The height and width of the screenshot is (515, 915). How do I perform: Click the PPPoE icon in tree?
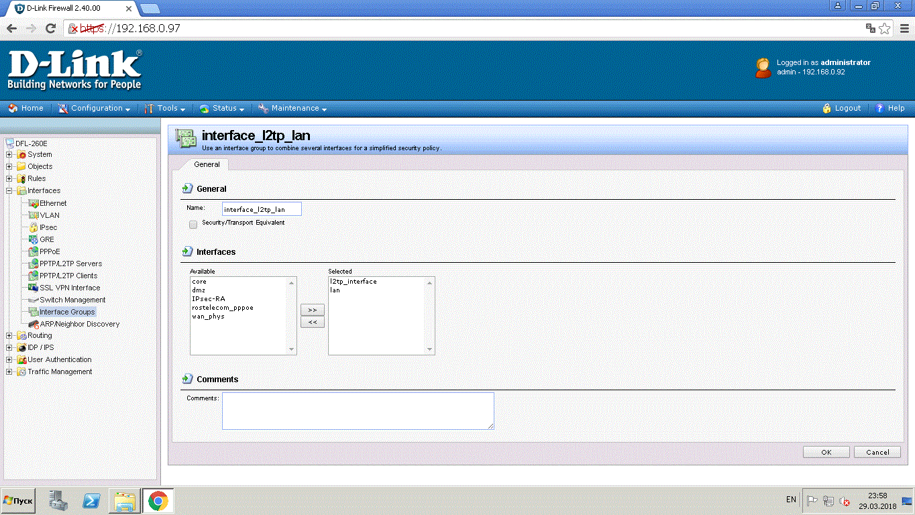click(34, 251)
